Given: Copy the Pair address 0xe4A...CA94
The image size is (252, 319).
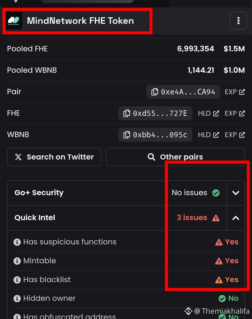Looking at the screenshot, I should point(183,92).
